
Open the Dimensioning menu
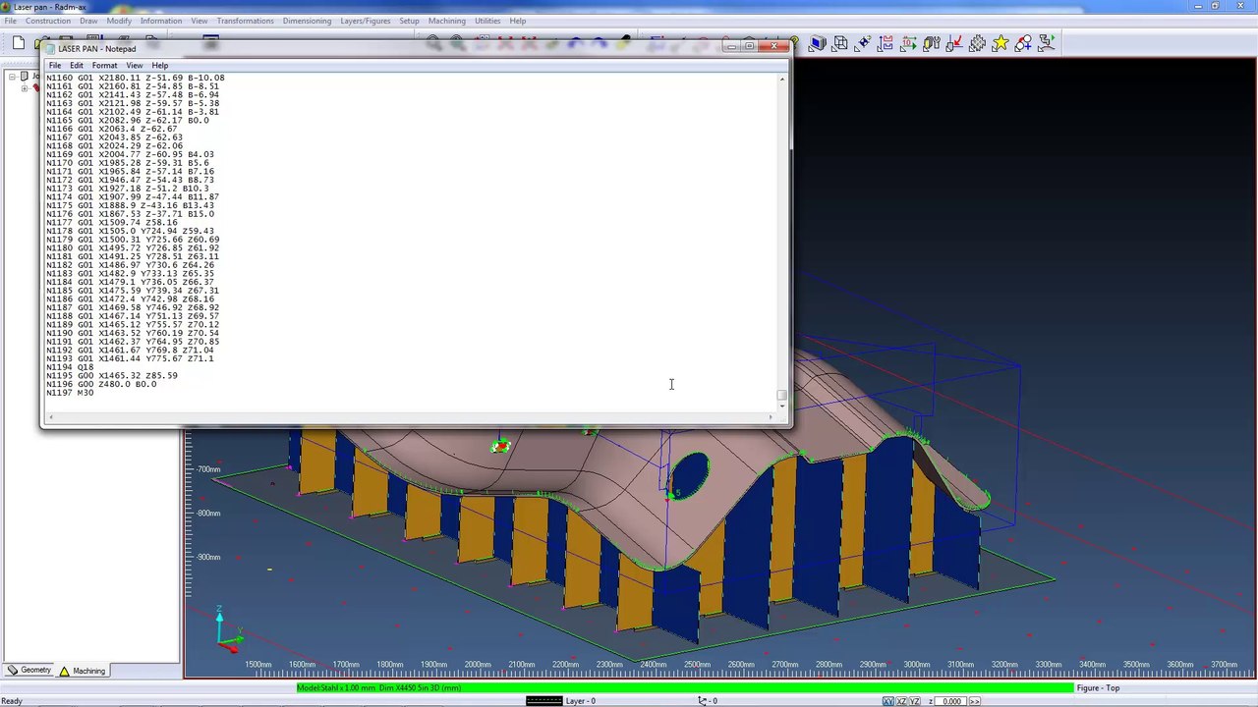coord(307,21)
